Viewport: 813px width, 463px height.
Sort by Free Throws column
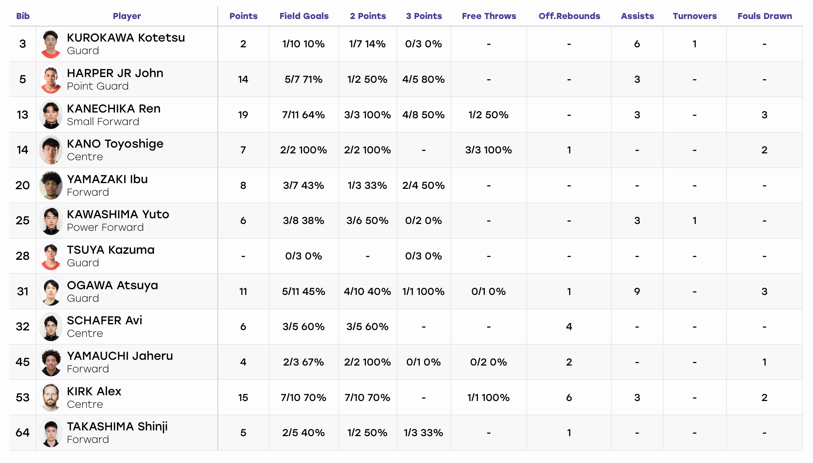click(x=489, y=16)
